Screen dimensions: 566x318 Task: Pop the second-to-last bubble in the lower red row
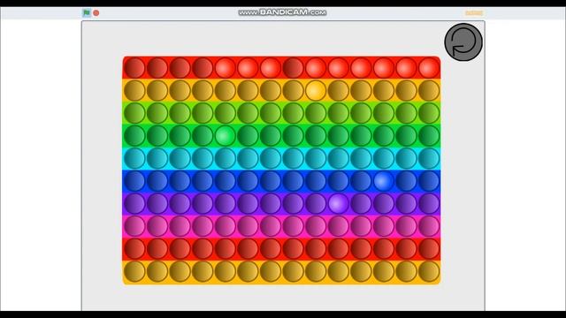click(406, 249)
